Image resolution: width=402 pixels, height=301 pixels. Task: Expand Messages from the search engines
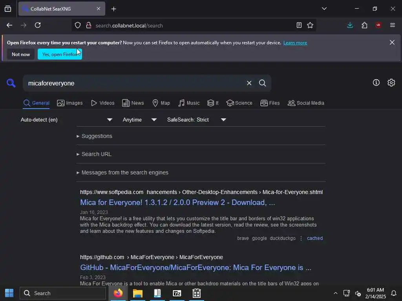click(122, 172)
